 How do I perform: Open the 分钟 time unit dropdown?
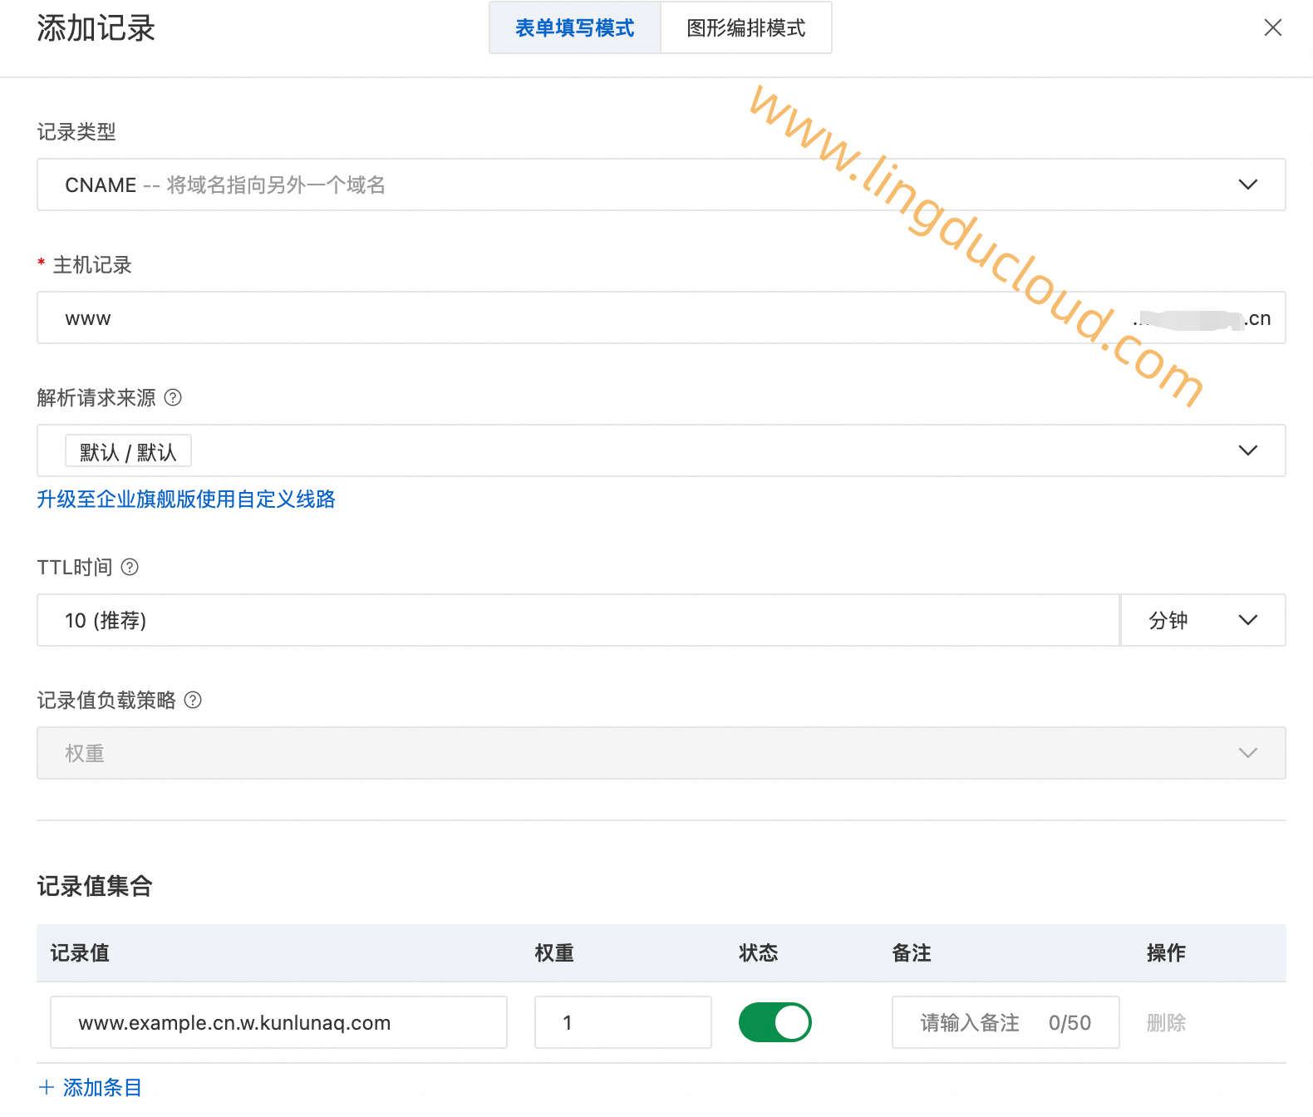[x=1202, y=620]
